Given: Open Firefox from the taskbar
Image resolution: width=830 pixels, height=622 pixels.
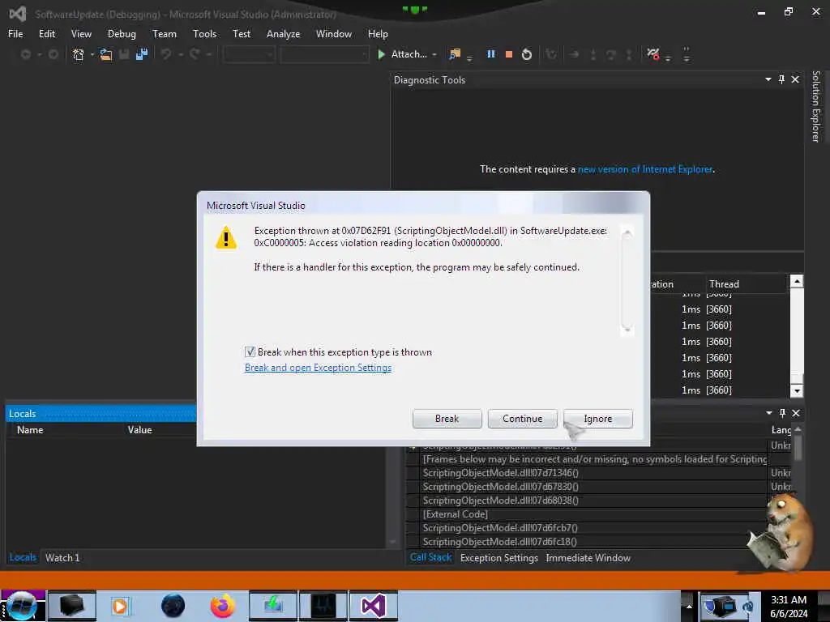Looking at the screenshot, I should pyautogui.click(x=222, y=606).
